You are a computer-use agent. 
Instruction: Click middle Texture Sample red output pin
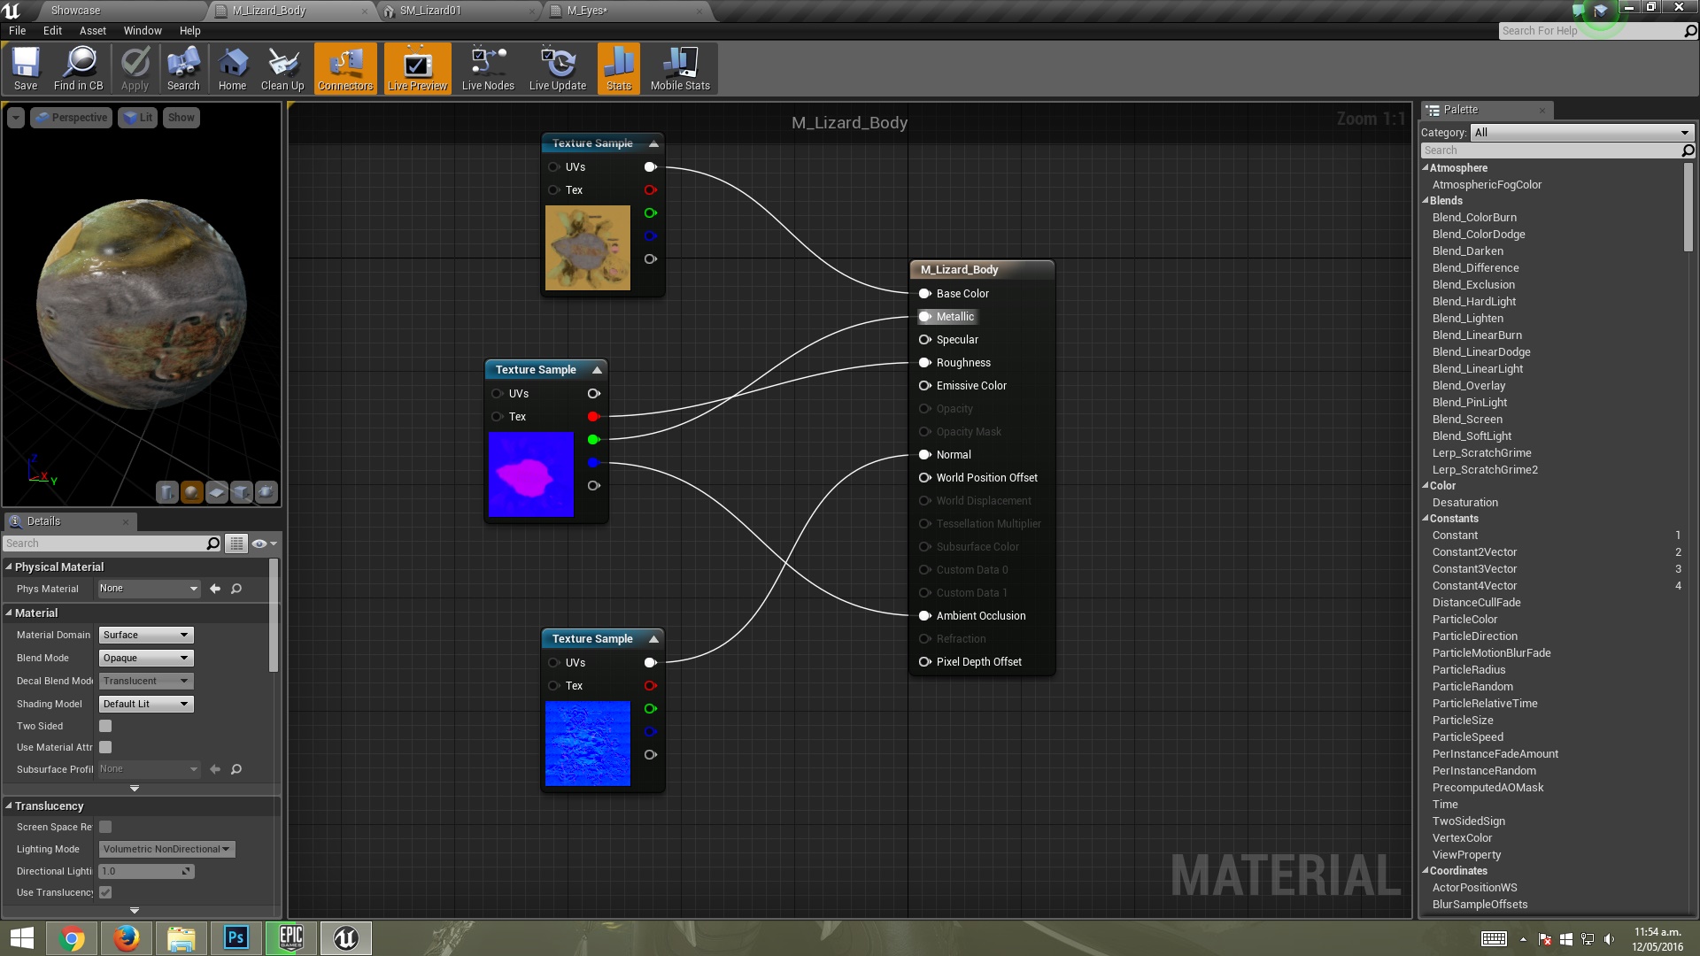tap(593, 417)
